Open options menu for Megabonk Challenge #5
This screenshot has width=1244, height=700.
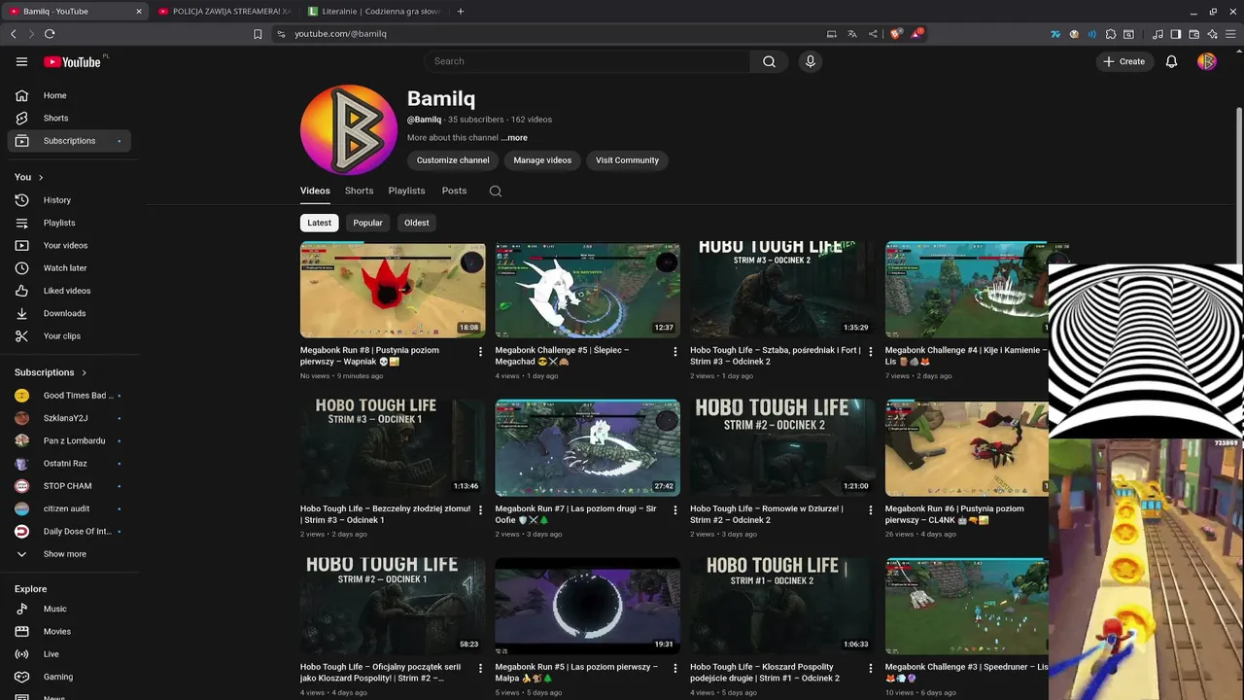675,351
